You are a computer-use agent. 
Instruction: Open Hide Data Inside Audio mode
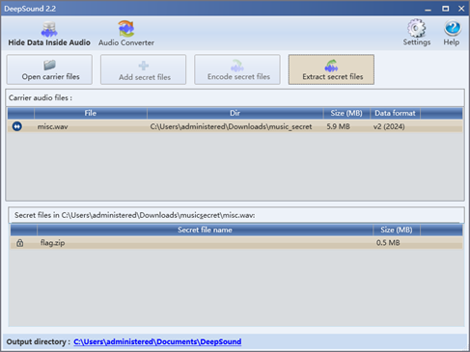[49, 34]
